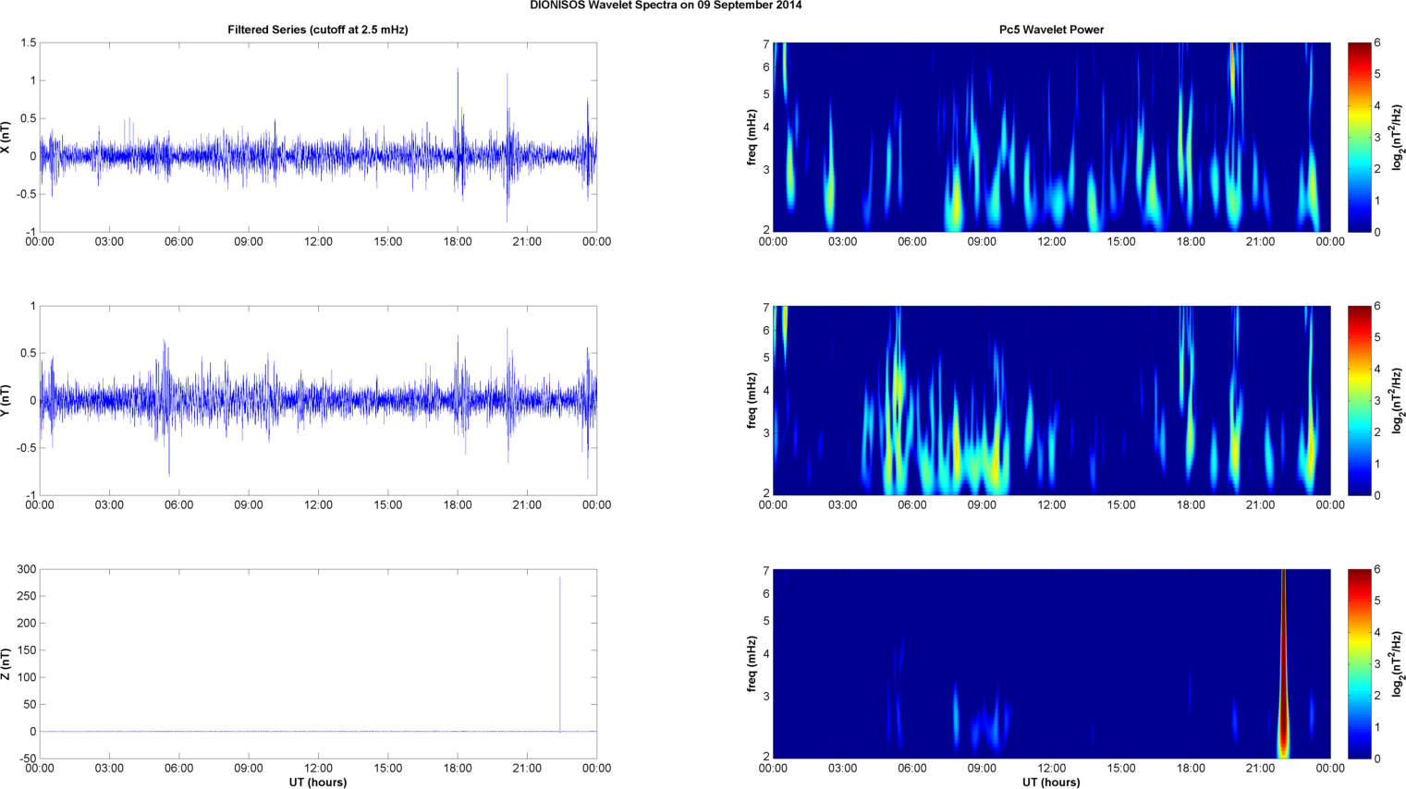Click the 250 tick on the Z (nT) axis

click(x=26, y=596)
